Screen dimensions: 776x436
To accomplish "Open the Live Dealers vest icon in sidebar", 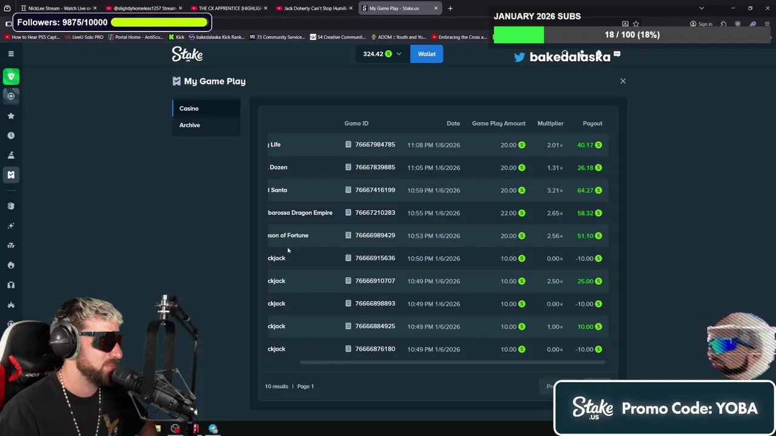I will click(x=11, y=285).
